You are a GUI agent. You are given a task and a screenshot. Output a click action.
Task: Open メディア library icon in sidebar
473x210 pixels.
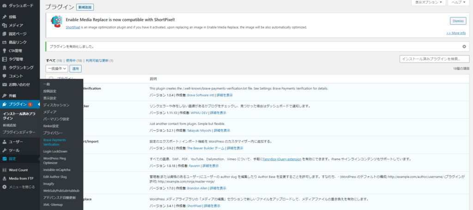point(5,25)
